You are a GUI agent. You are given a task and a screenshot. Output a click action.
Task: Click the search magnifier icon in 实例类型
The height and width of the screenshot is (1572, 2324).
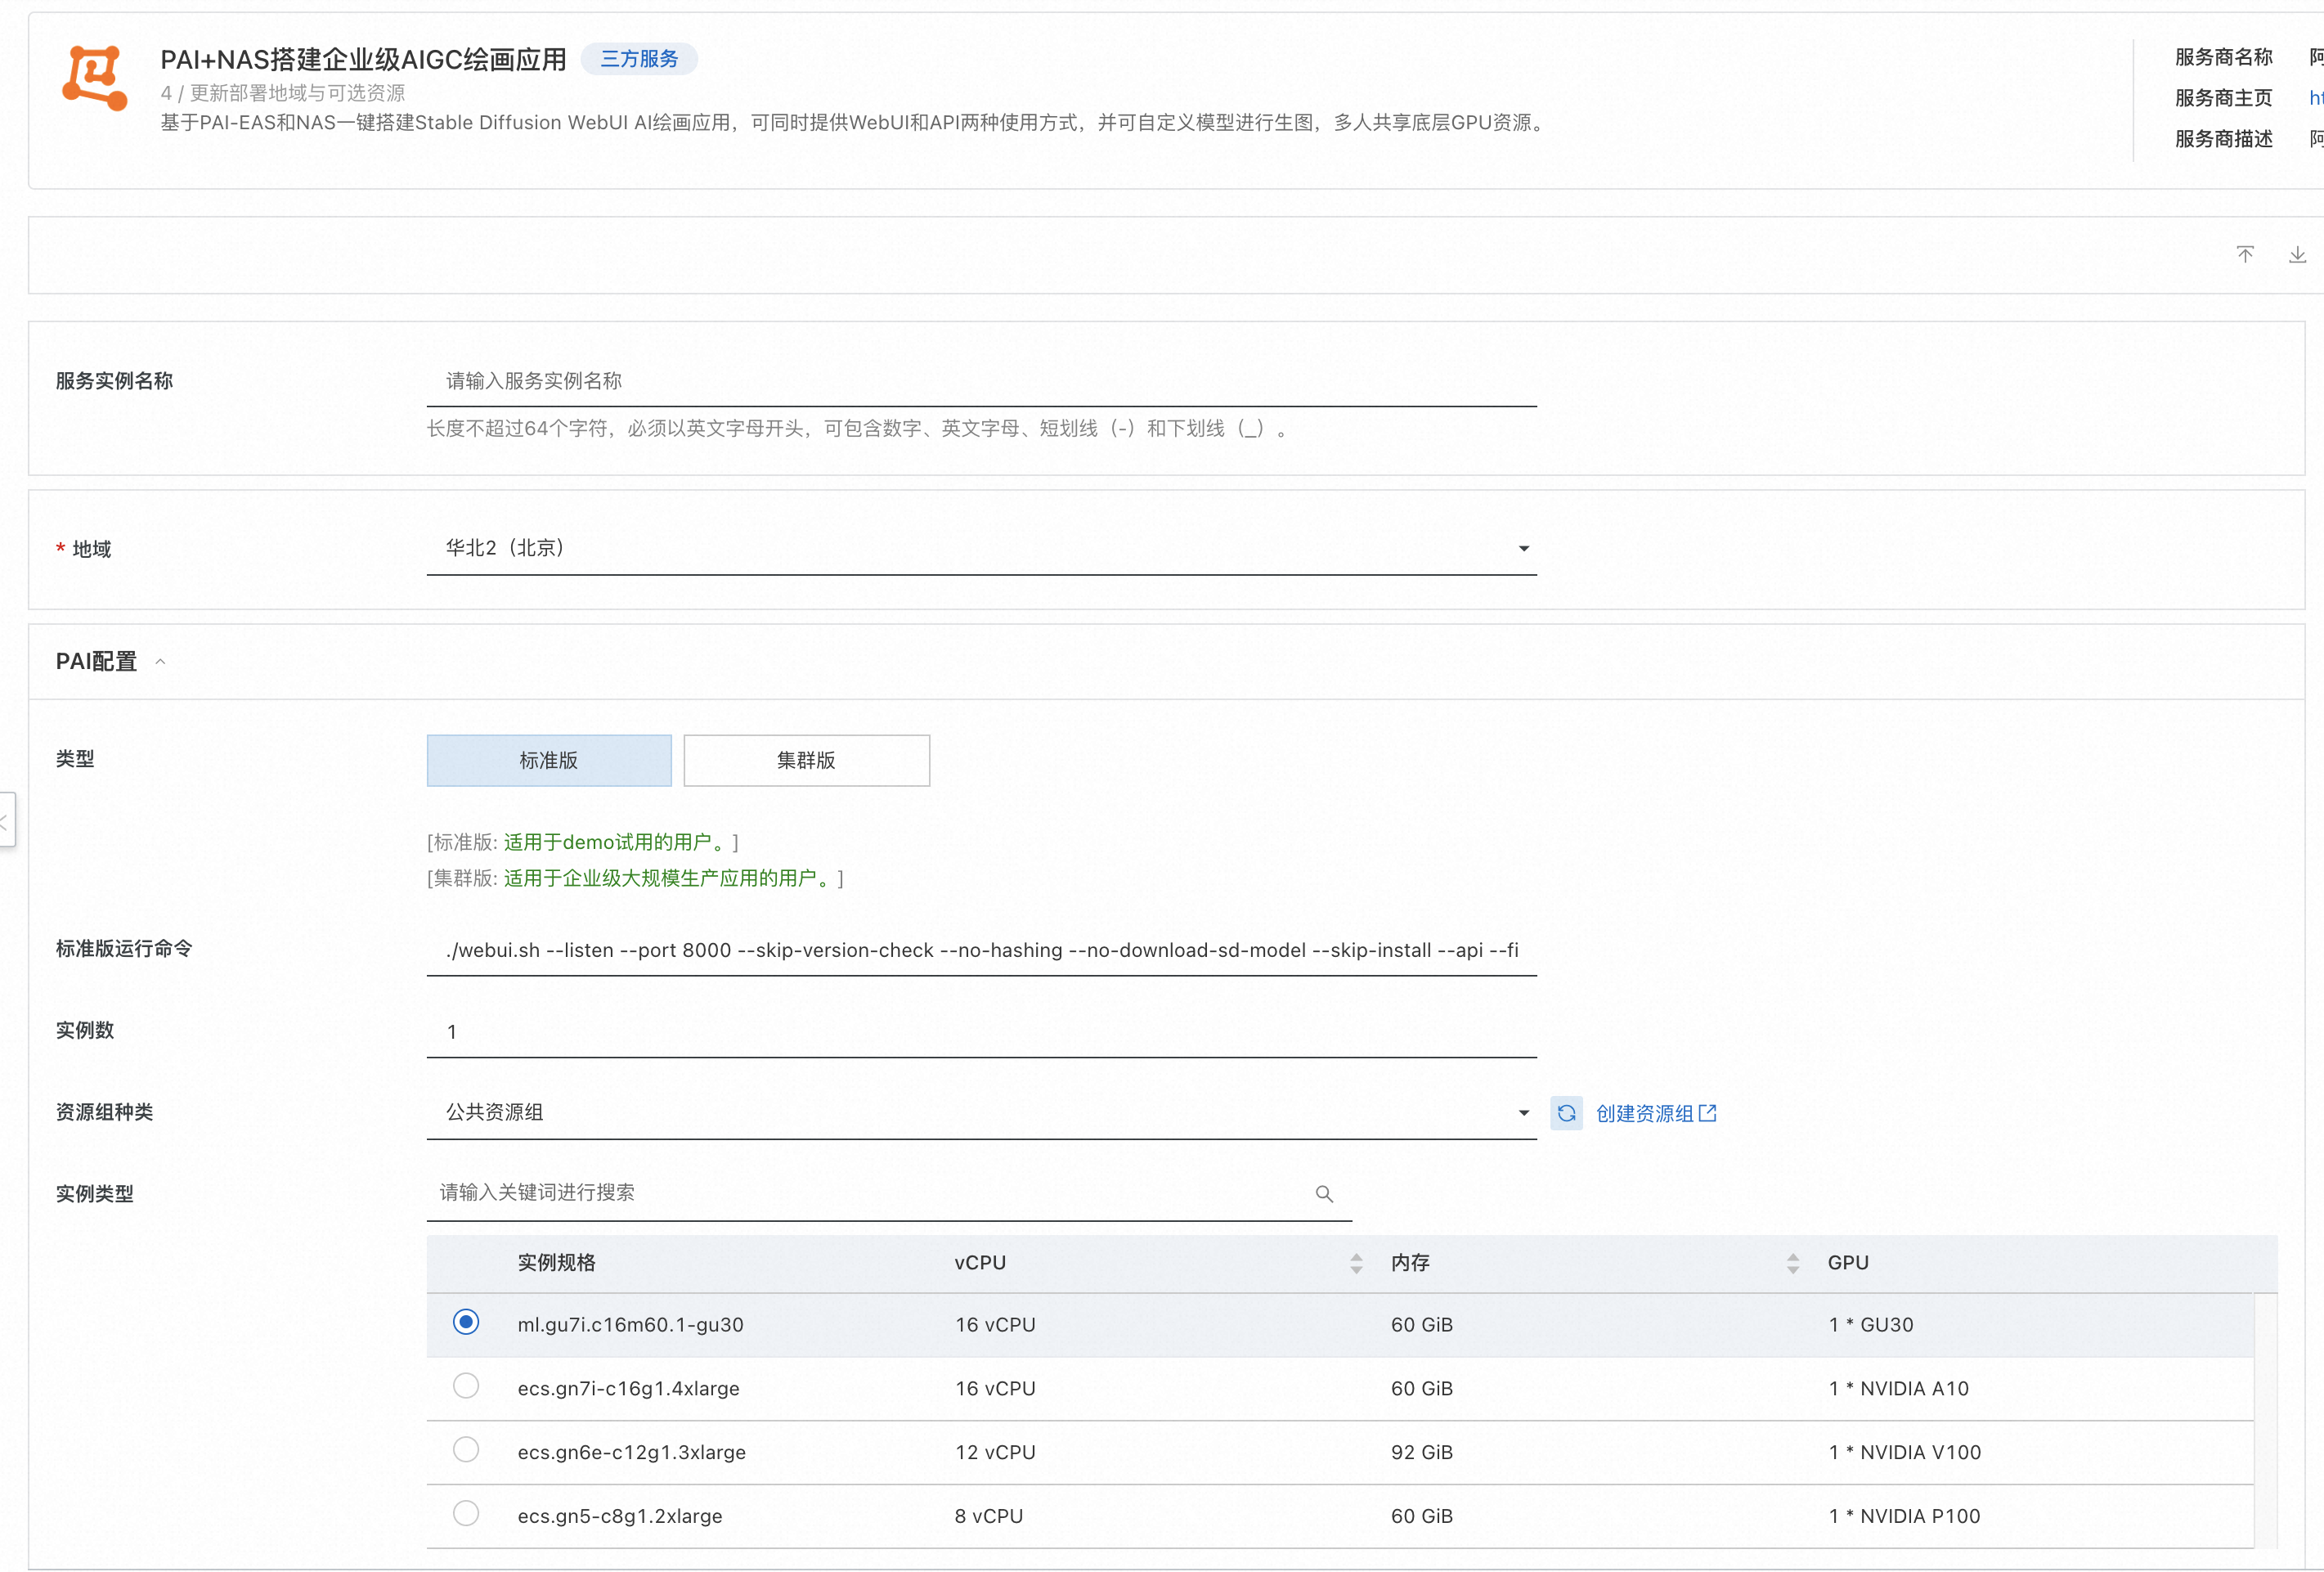coord(1324,1194)
